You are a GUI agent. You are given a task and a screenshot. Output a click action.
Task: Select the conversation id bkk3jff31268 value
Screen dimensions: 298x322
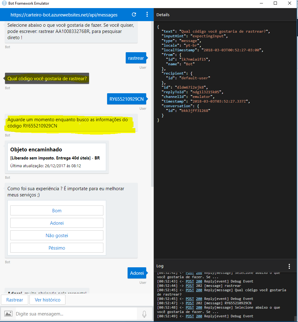(x=195, y=111)
